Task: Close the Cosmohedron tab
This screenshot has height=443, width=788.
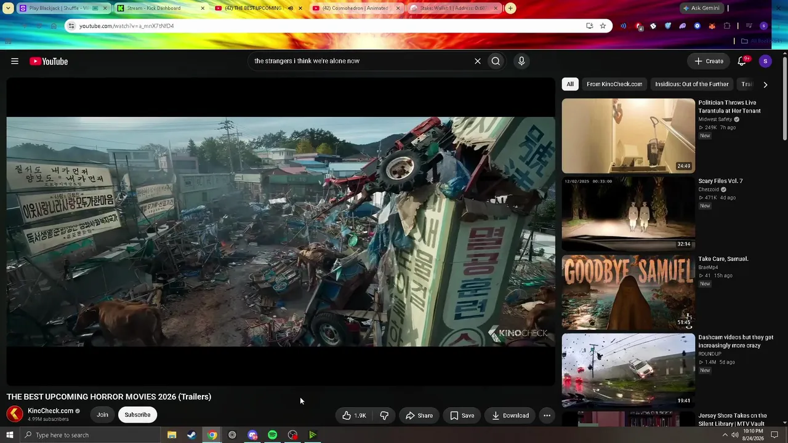Action: click(398, 8)
